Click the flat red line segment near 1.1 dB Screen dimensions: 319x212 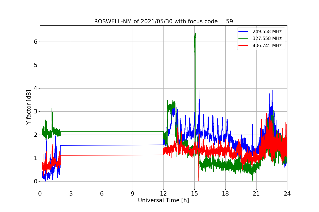(x=112, y=155)
